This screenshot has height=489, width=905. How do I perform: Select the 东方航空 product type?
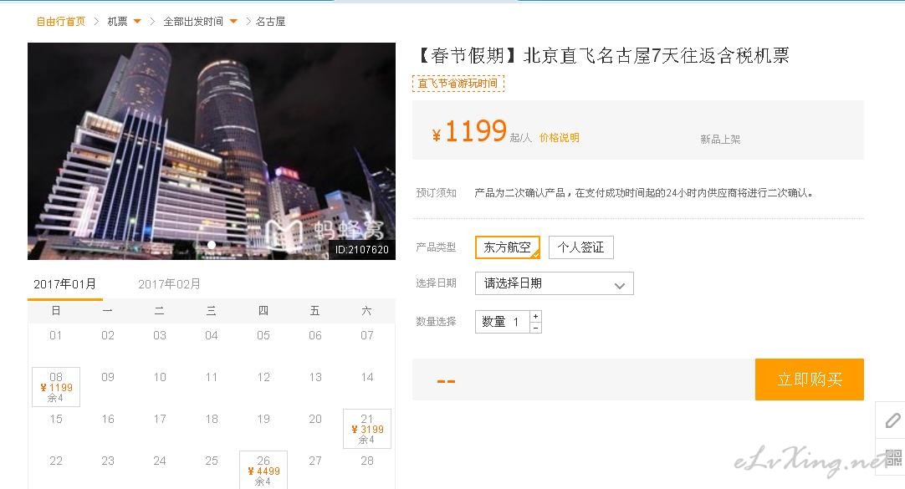[508, 247]
